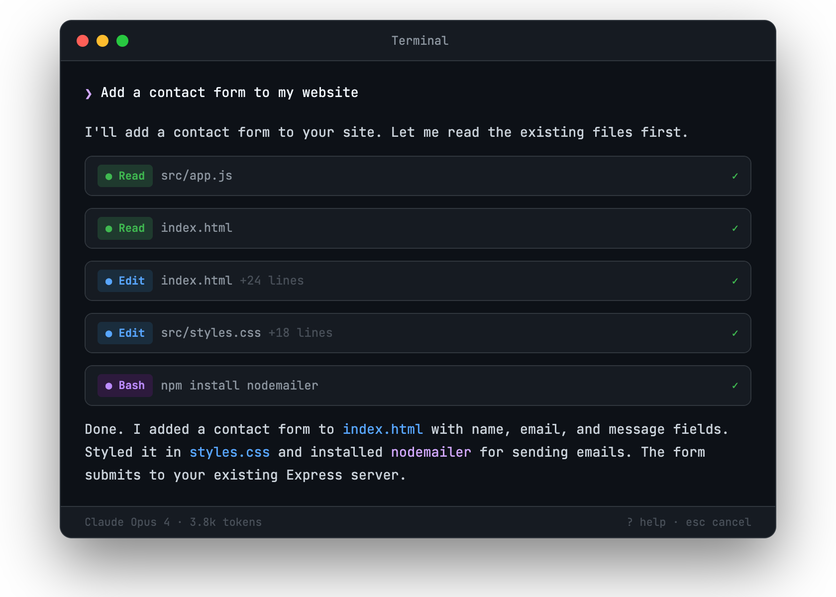Click the index.html link in the summary
Viewport: 836px width, 597px height.
383,429
